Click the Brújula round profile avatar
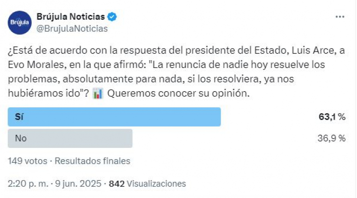The width and height of the screenshot is (357, 198). coord(19,22)
